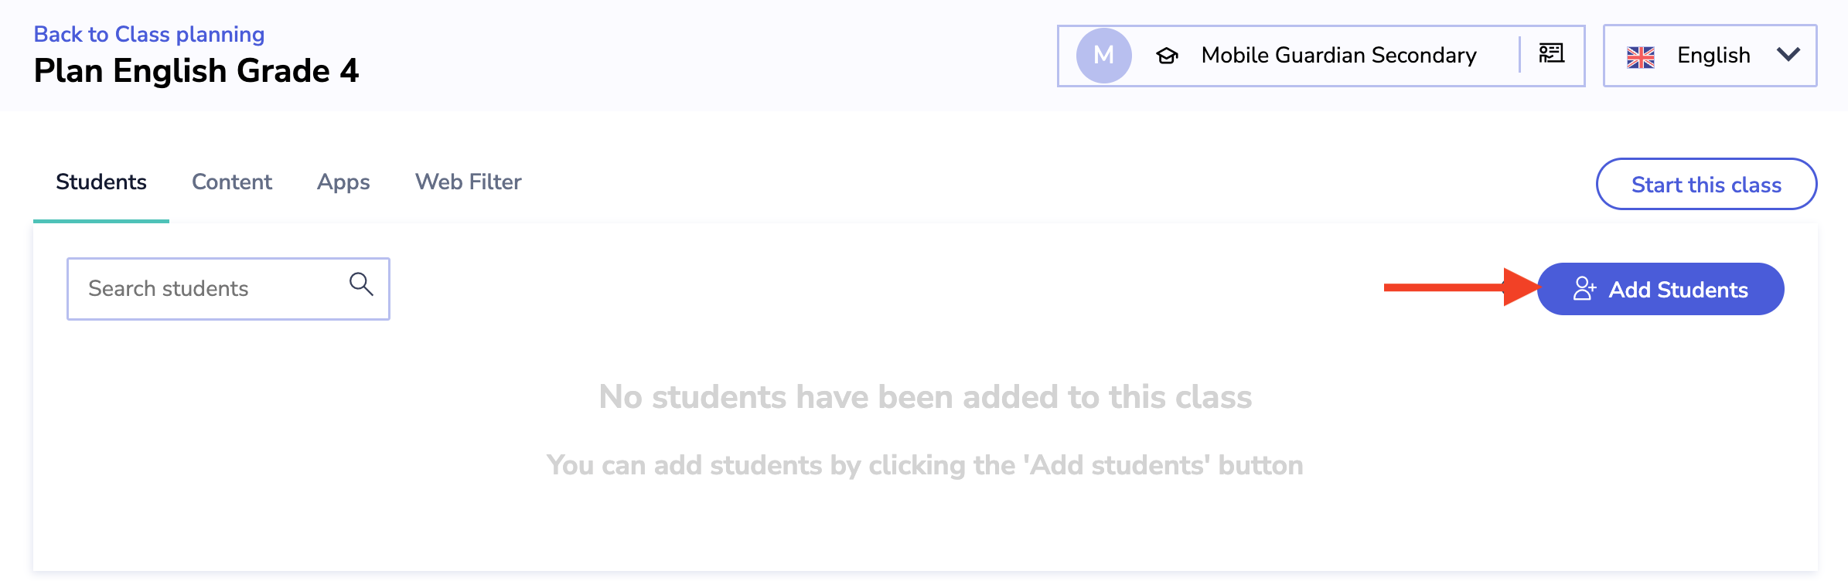Click the search magnifier icon
The width and height of the screenshot is (1848, 581).
(x=360, y=284)
